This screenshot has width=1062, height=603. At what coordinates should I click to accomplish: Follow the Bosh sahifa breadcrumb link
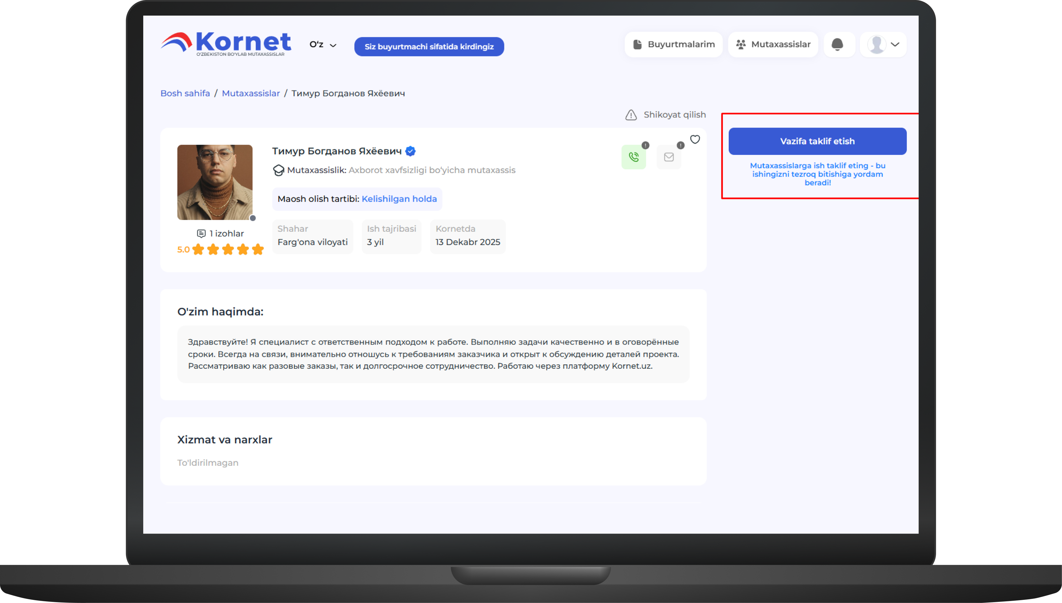185,94
